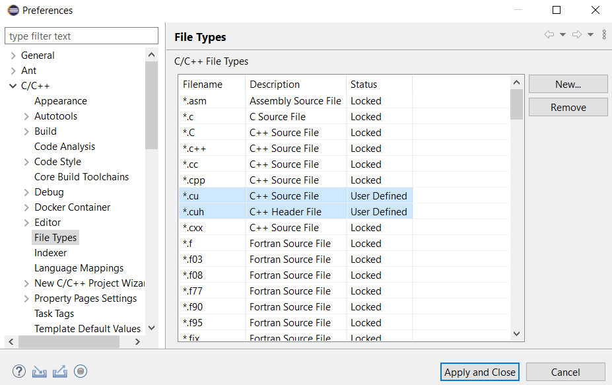Open the forward history dropdown arrow

point(590,35)
